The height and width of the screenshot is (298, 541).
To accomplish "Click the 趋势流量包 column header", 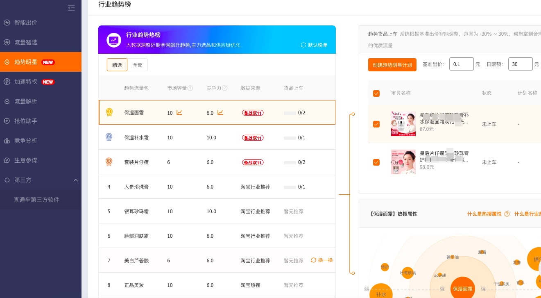I will (x=136, y=88).
